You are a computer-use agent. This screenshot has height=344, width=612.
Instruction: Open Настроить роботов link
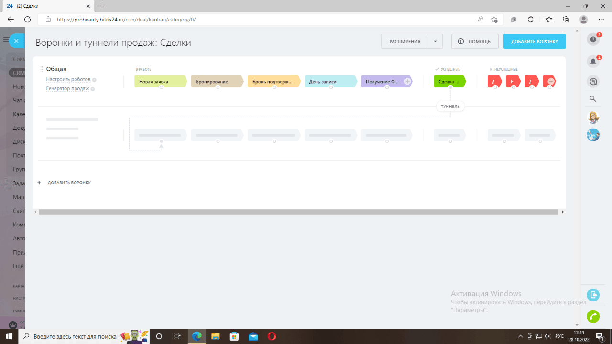[x=68, y=80]
